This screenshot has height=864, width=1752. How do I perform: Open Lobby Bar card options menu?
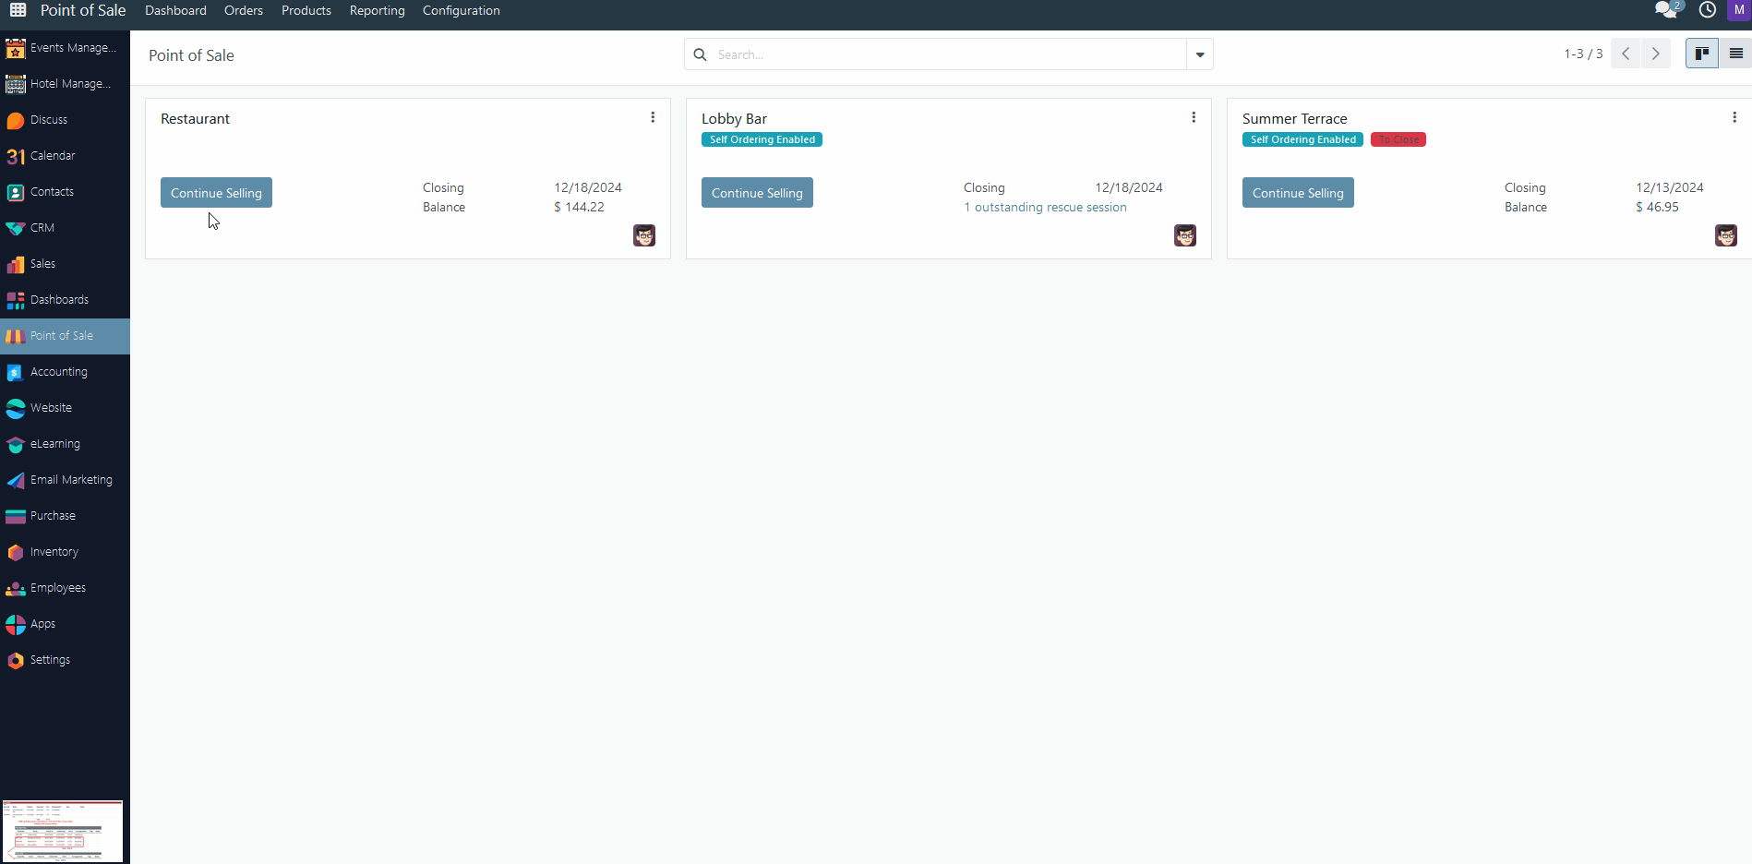1194,117
